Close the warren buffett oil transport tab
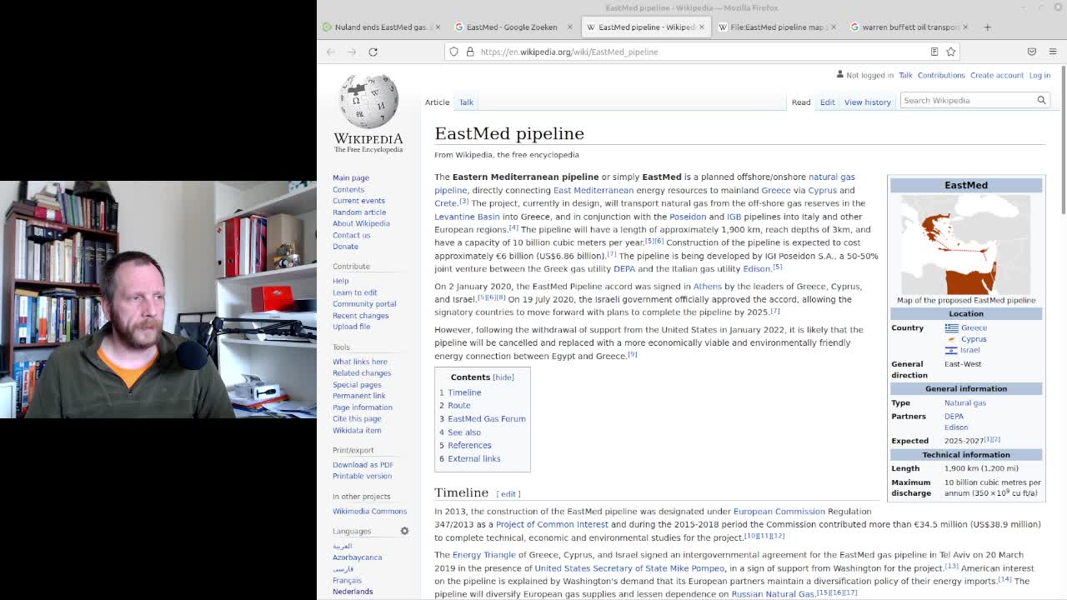1067x600 pixels. click(x=965, y=27)
